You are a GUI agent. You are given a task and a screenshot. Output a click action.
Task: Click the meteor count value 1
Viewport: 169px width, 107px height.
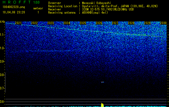[x=38, y=12]
